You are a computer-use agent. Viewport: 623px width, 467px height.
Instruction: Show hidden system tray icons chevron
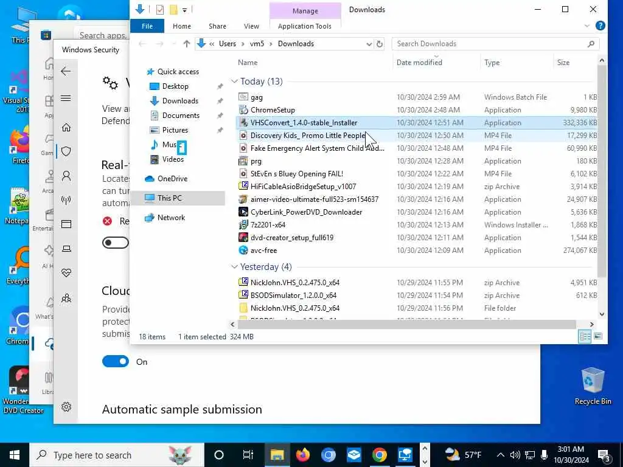[501, 455]
